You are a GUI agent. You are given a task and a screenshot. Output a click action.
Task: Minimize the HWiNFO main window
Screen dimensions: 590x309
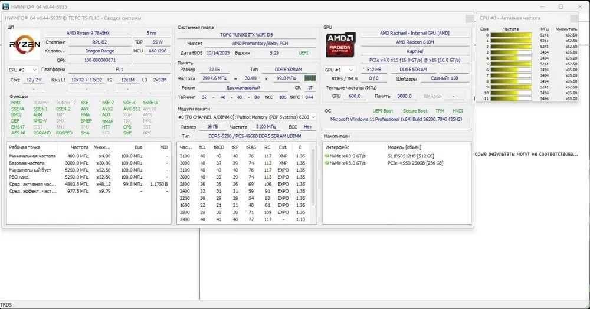pos(543,6)
